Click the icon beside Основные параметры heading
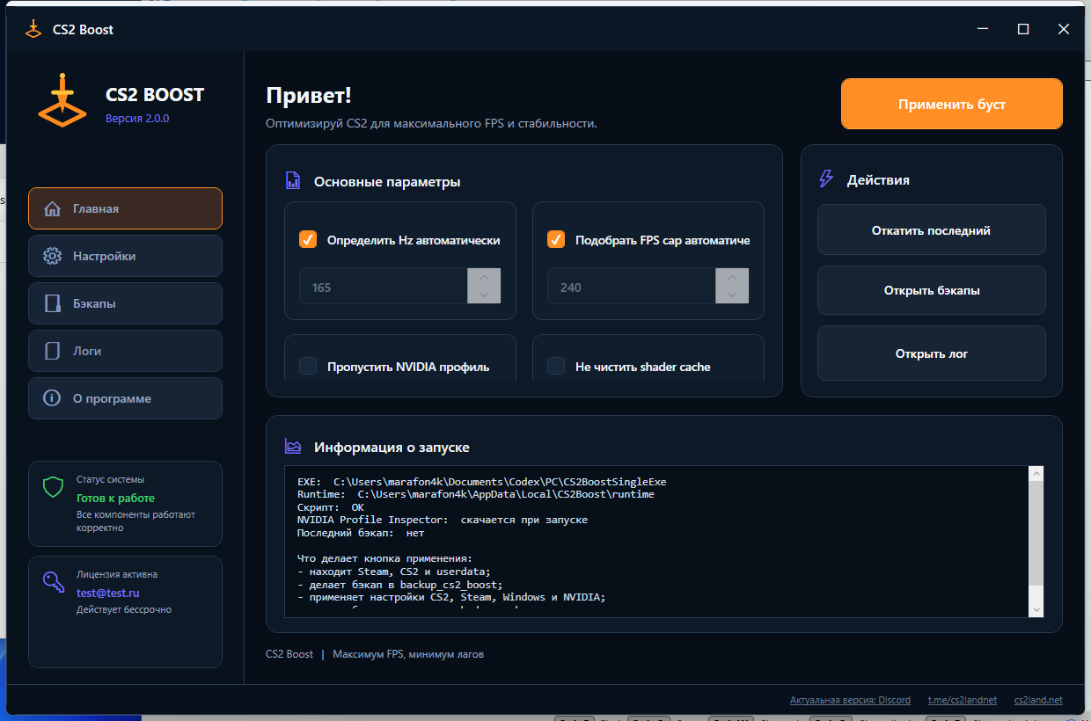The height and width of the screenshot is (721, 1091). (293, 181)
